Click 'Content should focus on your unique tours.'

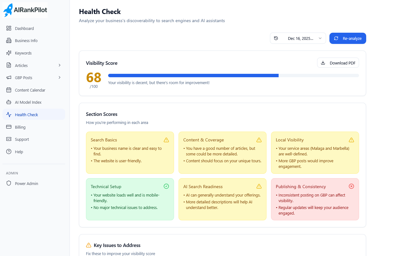tap(223, 161)
